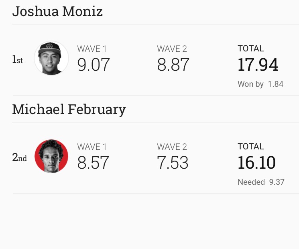Select Joshua Moniz's Wave 1 score 9.07
Image resolution: width=299 pixels, height=249 pixels.
pyautogui.click(x=94, y=65)
